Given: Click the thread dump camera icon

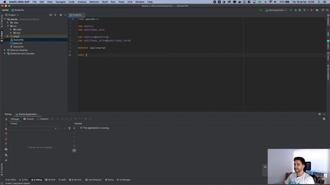Looking at the screenshot, I should 6,150.
